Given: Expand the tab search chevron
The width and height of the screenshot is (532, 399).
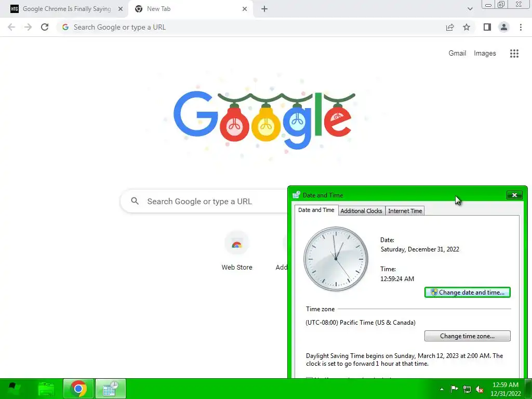Looking at the screenshot, I should pos(470,9).
